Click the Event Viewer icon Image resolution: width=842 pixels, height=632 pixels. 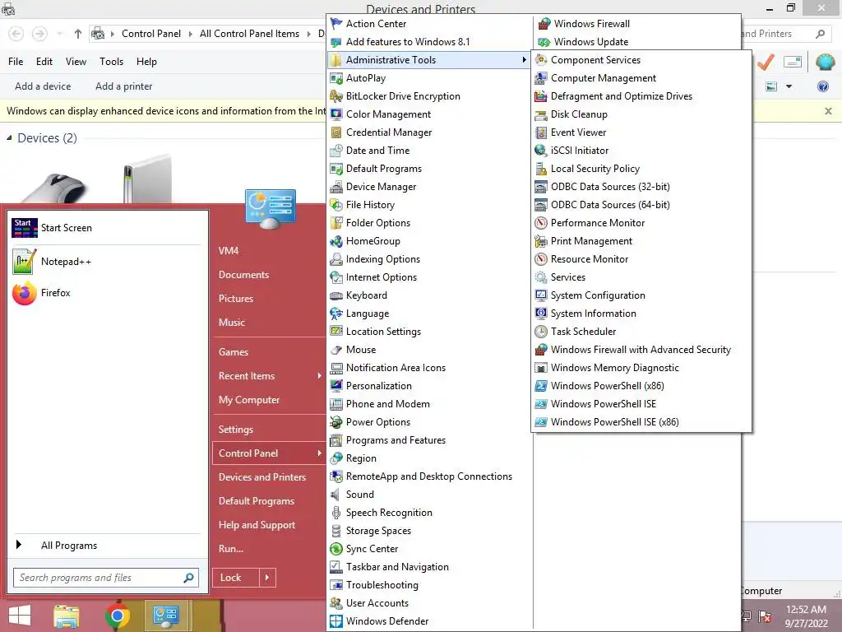pyautogui.click(x=541, y=132)
